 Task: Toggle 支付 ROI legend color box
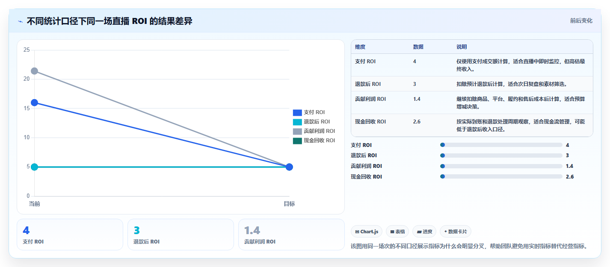[297, 112]
